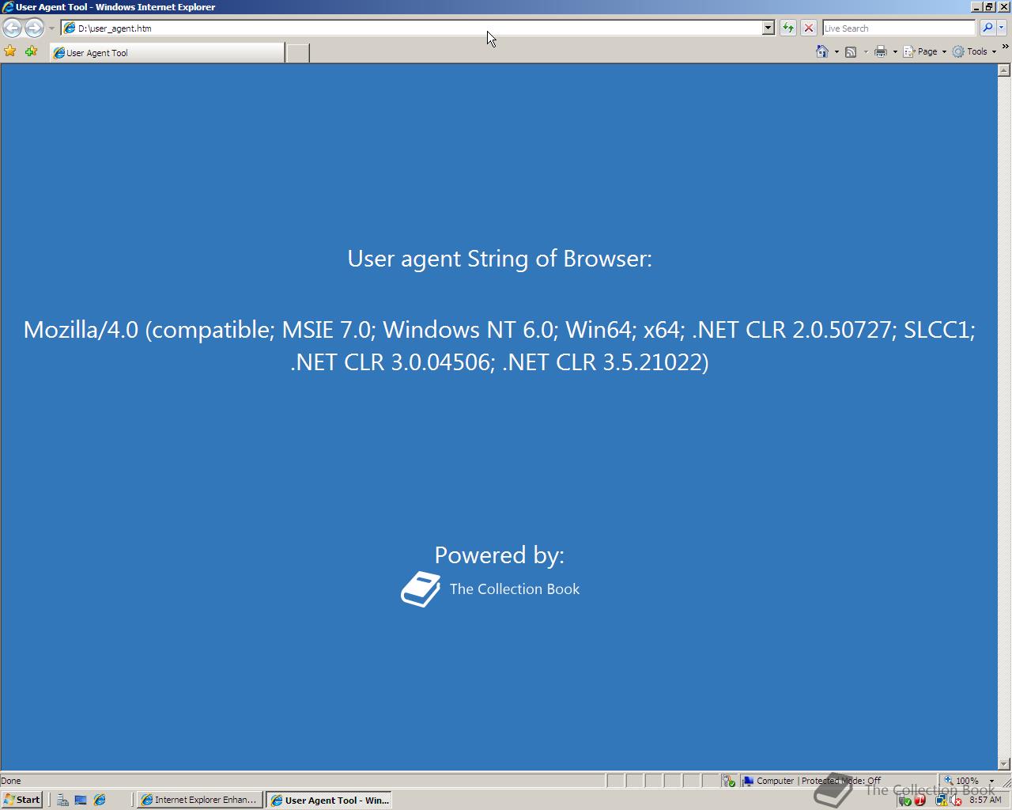Open a new blank tab

click(x=297, y=53)
